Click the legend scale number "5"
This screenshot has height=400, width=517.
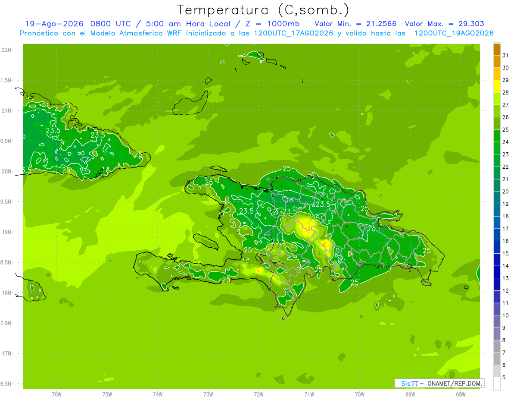tap(504, 377)
